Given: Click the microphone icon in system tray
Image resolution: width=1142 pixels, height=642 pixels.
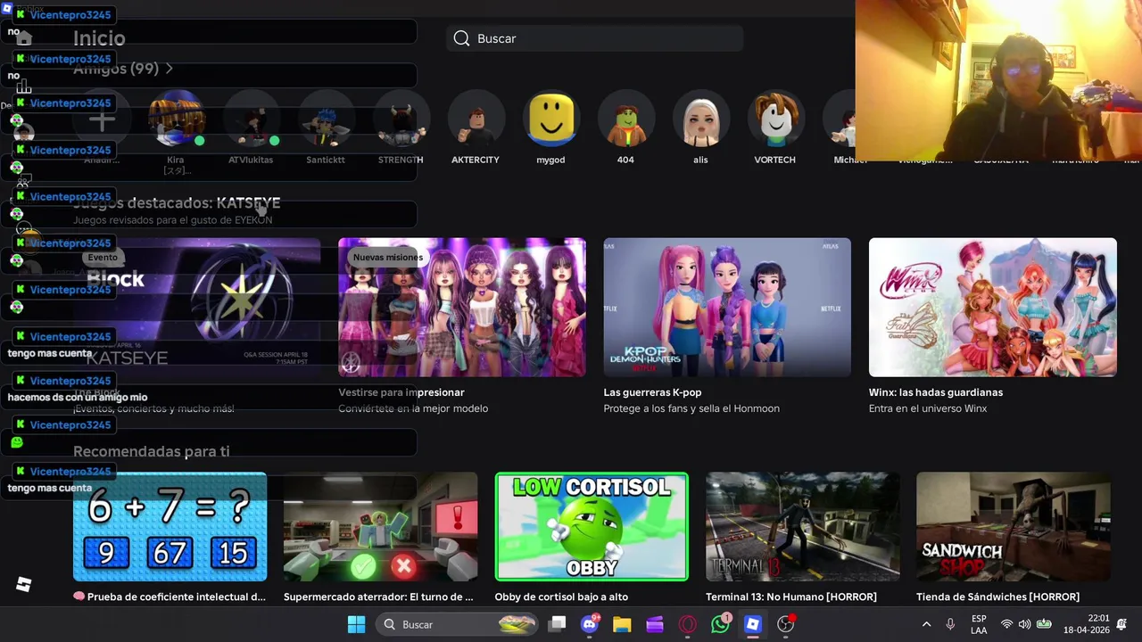Looking at the screenshot, I should coord(950,624).
